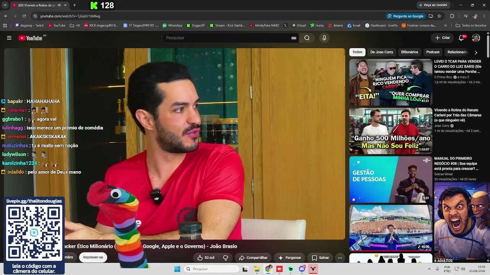Click the Compartilhar share button
This screenshot has height=275, width=490.
pos(253,258)
